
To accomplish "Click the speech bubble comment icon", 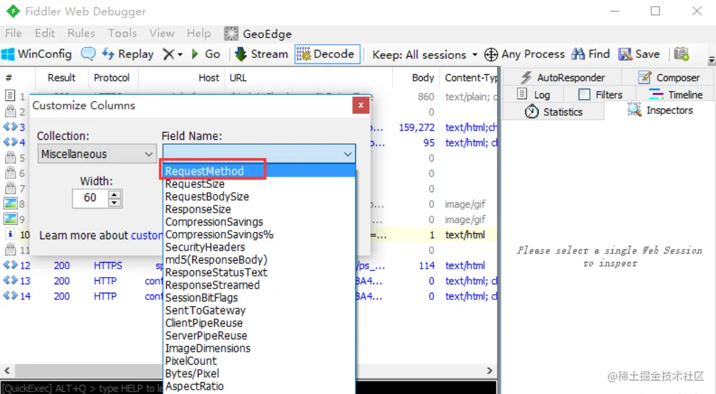I will coord(88,54).
